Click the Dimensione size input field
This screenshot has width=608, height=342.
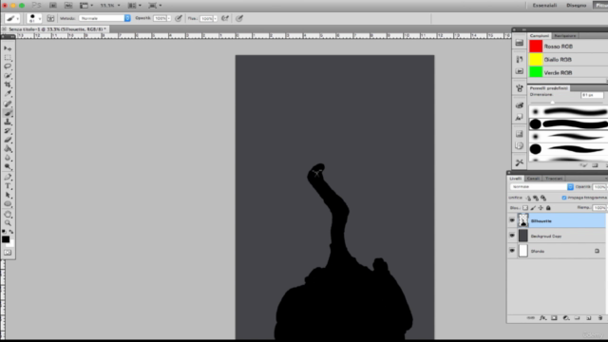click(x=592, y=95)
